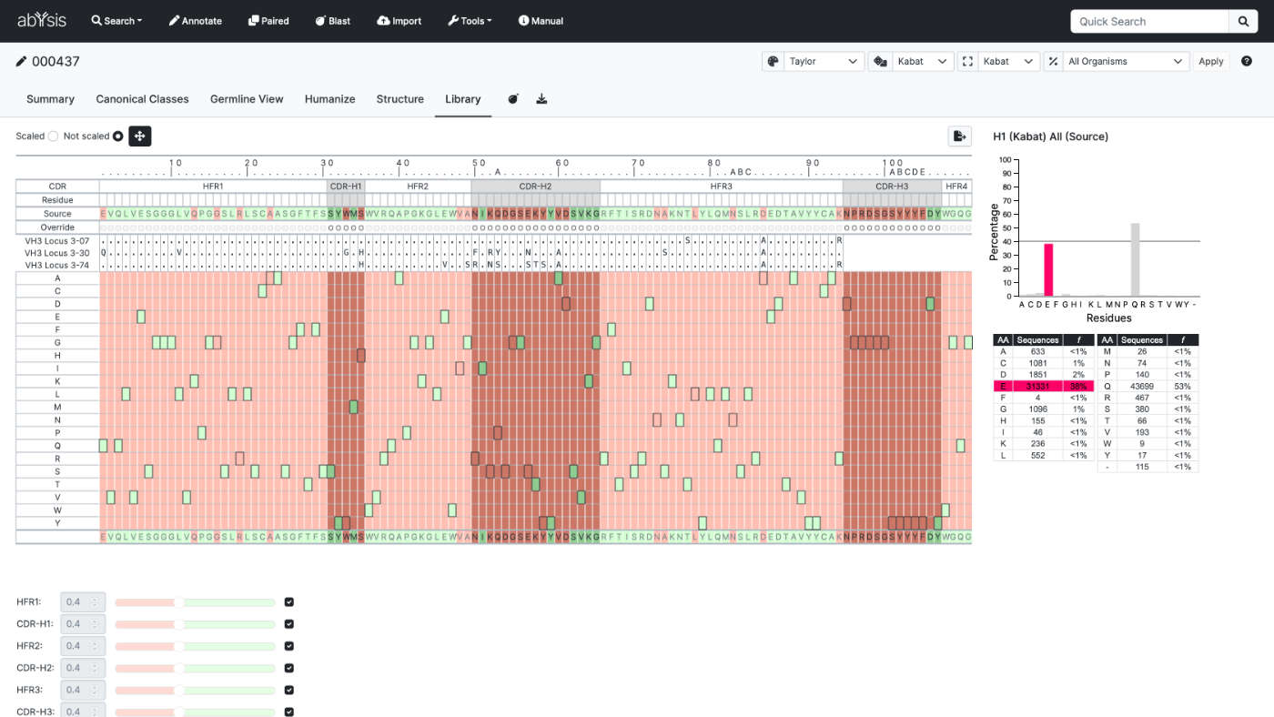Expand the Search dropdown menu
This screenshot has width=1274, height=717.
(x=116, y=21)
